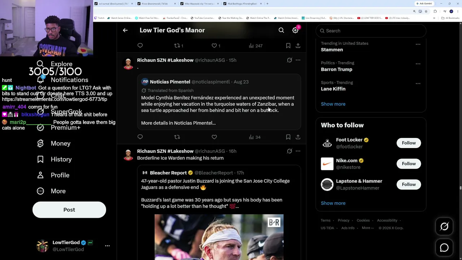The image size is (462, 260).
Task: Like the post with 247 views
Action: (x=216, y=45)
